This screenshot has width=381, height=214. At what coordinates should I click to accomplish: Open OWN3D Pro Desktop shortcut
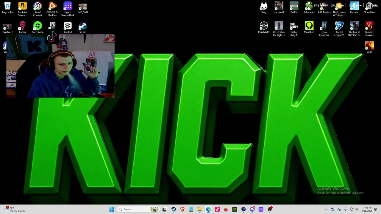(53, 9)
